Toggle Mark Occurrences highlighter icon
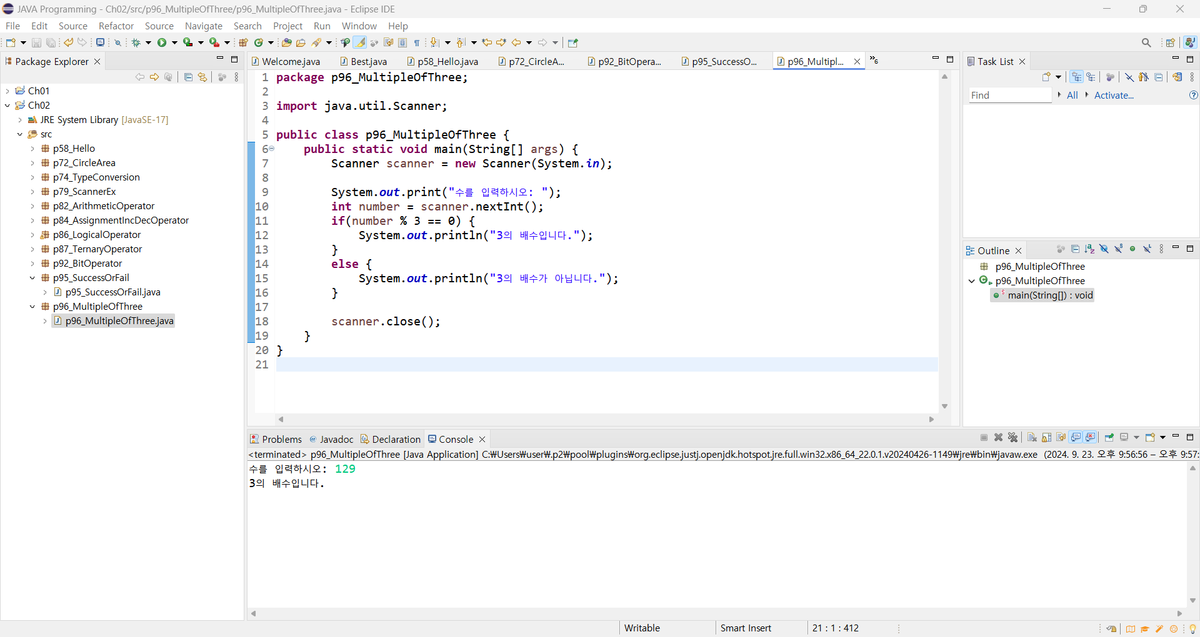1200x637 pixels. [x=360, y=42]
